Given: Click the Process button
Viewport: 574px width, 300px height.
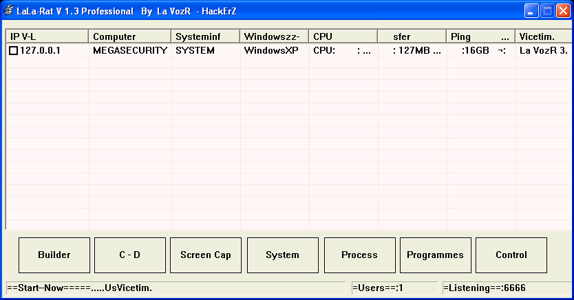Looking at the screenshot, I should [359, 255].
